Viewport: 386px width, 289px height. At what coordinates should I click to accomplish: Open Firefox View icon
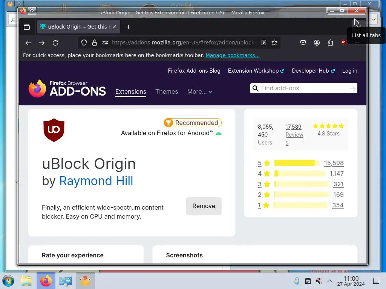click(x=27, y=27)
